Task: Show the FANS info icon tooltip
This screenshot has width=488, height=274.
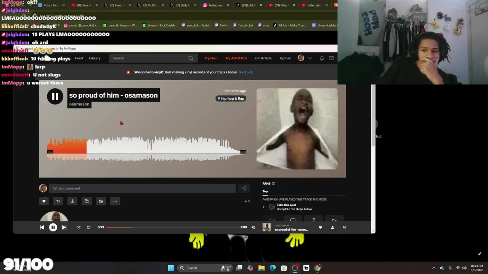Action: pos(273,184)
